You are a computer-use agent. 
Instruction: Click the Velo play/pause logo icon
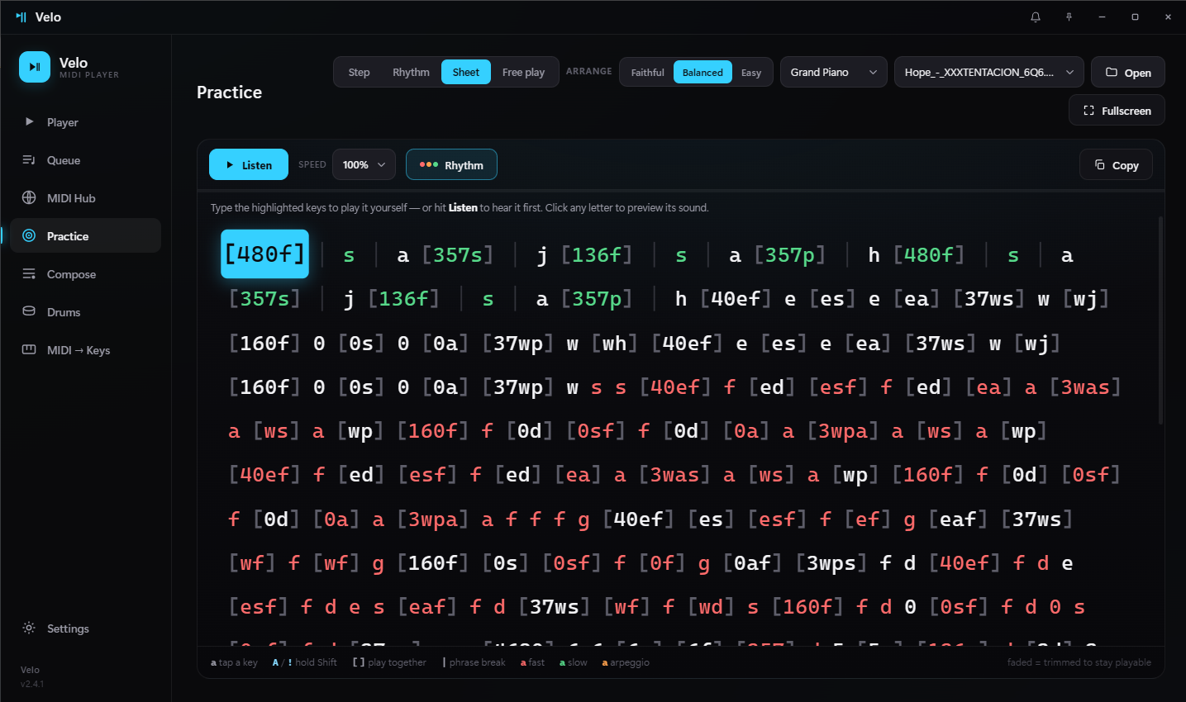(x=35, y=67)
